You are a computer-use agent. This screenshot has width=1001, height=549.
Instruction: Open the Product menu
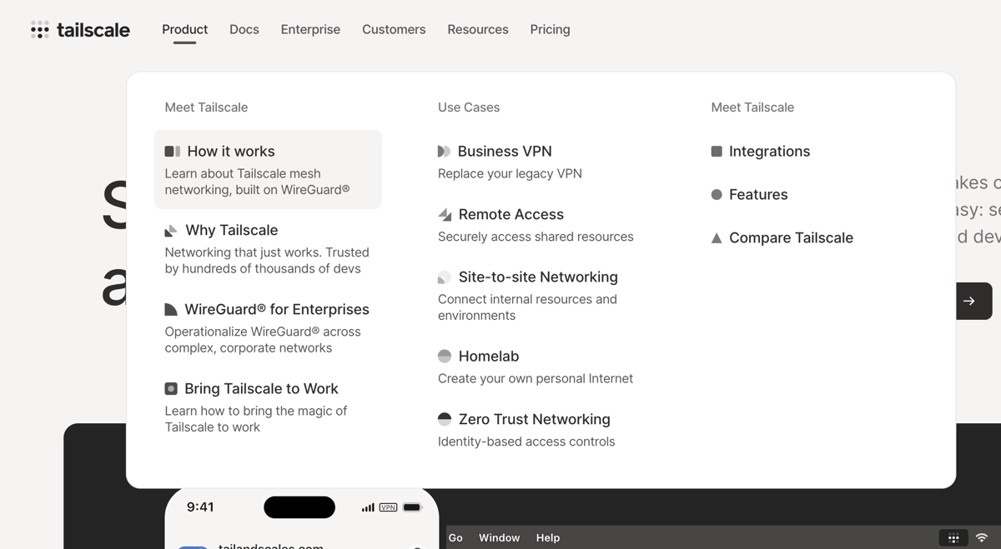click(184, 29)
